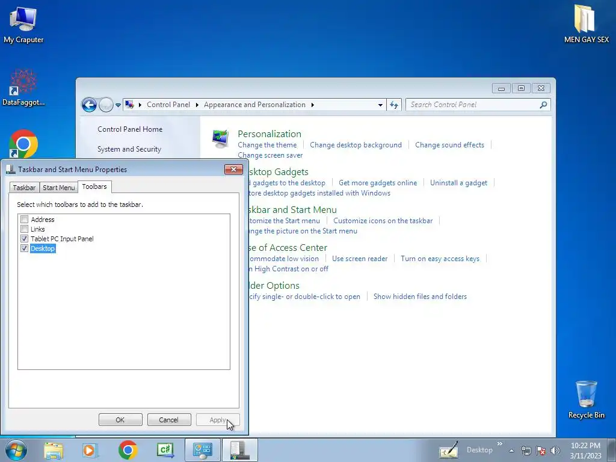Click the taskbar clock and date
616x462 pixels.
[x=585, y=451]
